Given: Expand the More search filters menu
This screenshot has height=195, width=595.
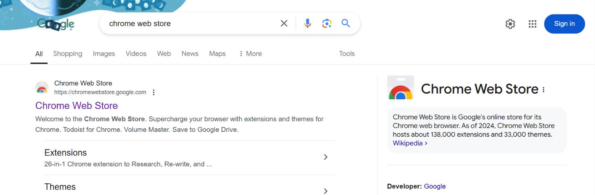Looking at the screenshot, I should pos(250,53).
